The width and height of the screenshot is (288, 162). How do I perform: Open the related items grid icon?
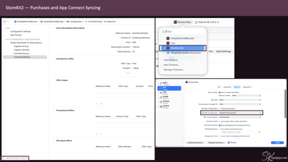pyautogui.click(x=5, y=21)
